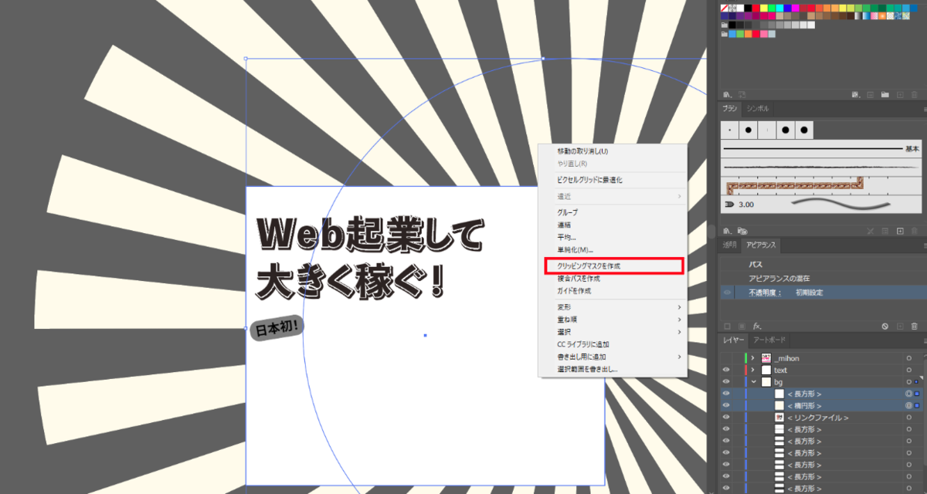The image size is (927, 494).
Task: Open Appearance panel options menu
Action: point(925,245)
